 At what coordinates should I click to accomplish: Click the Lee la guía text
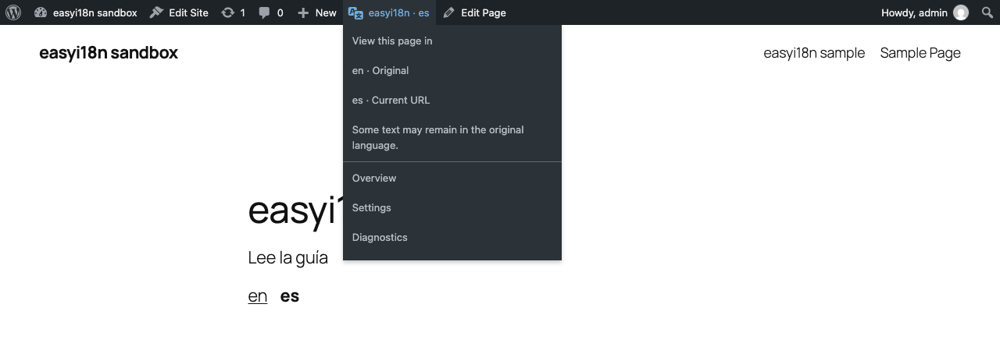(287, 257)
